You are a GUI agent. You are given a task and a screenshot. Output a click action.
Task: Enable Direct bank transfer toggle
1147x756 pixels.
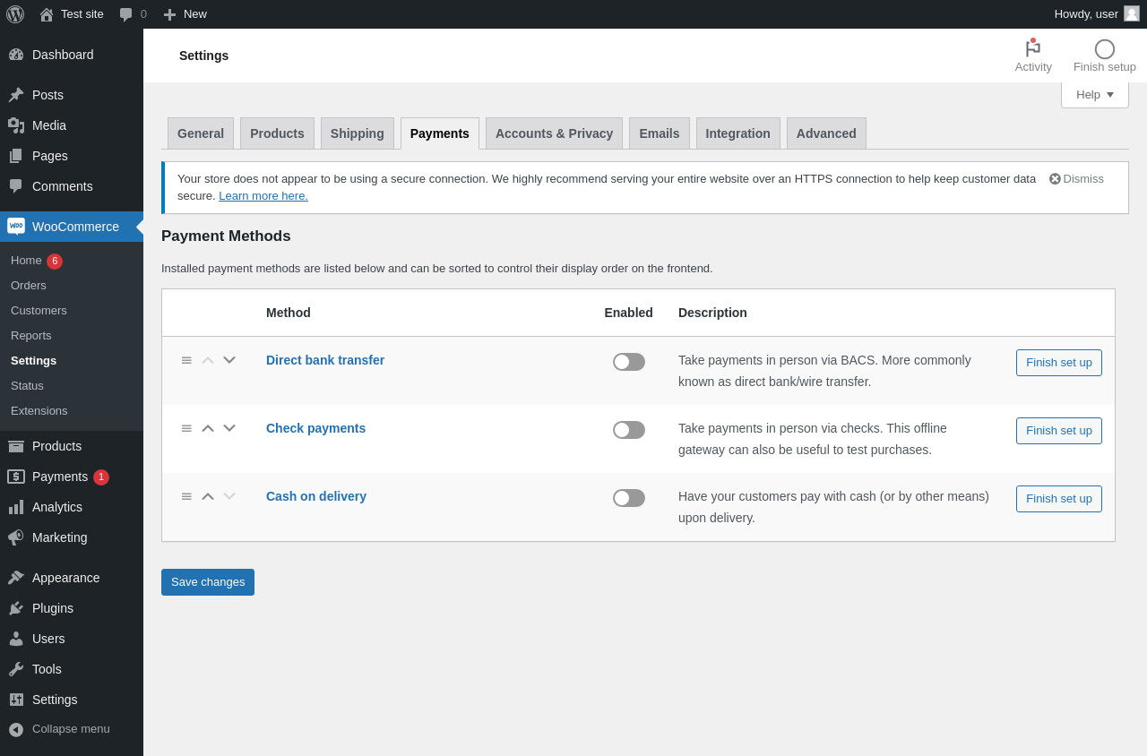629,362
